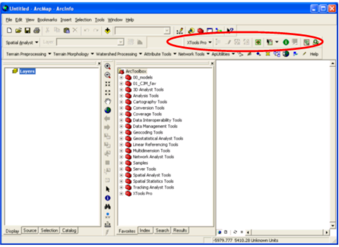Select the Select Elements arrow tool

pos(108,189)
